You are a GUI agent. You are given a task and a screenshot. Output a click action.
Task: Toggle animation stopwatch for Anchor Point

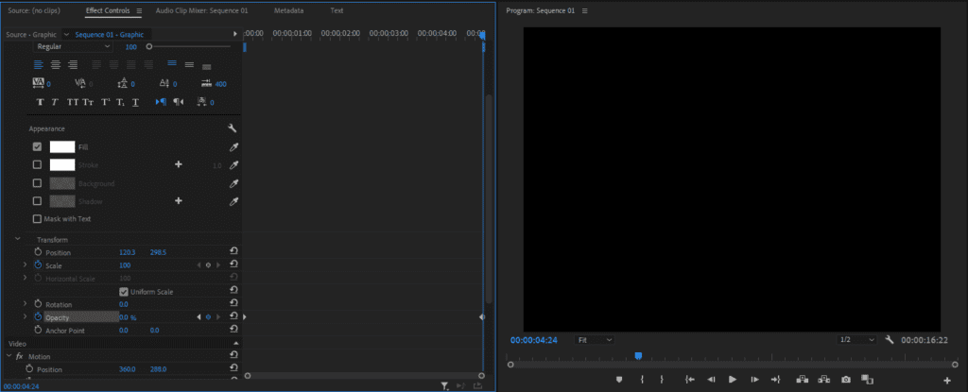pos(38,331)
